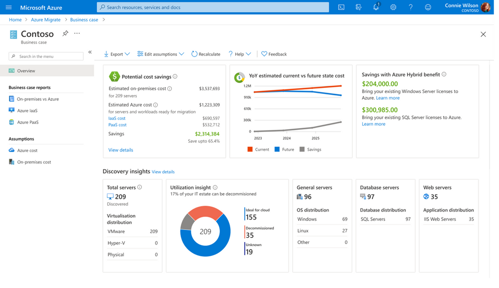Screen dimensions: 499x288
Task: Click Connie Wilson account avatar
Action: pos(486,7)
